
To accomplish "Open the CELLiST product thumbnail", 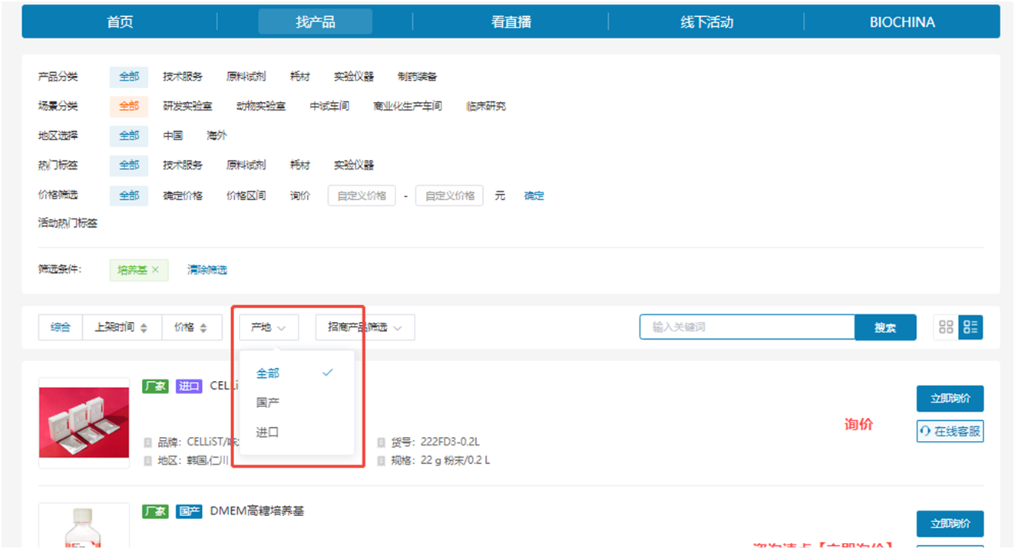I will (84, 422).
